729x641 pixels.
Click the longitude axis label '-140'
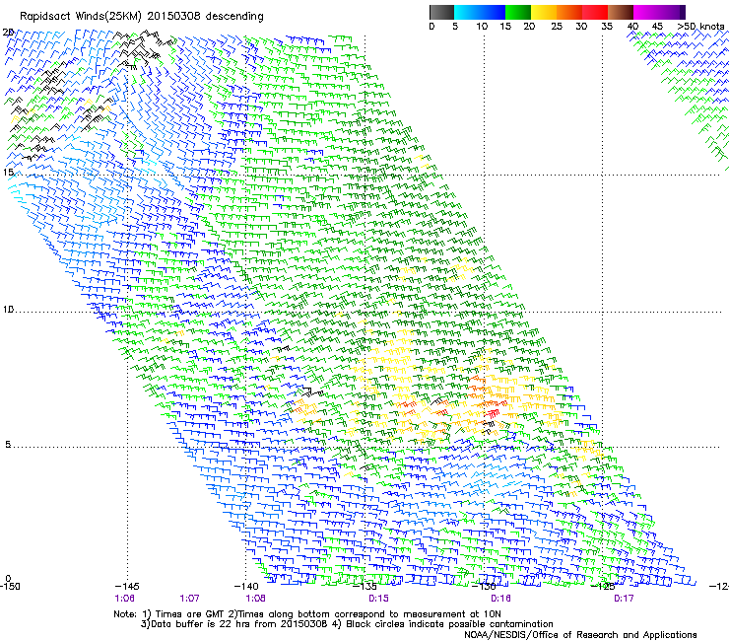pos(246,587)
